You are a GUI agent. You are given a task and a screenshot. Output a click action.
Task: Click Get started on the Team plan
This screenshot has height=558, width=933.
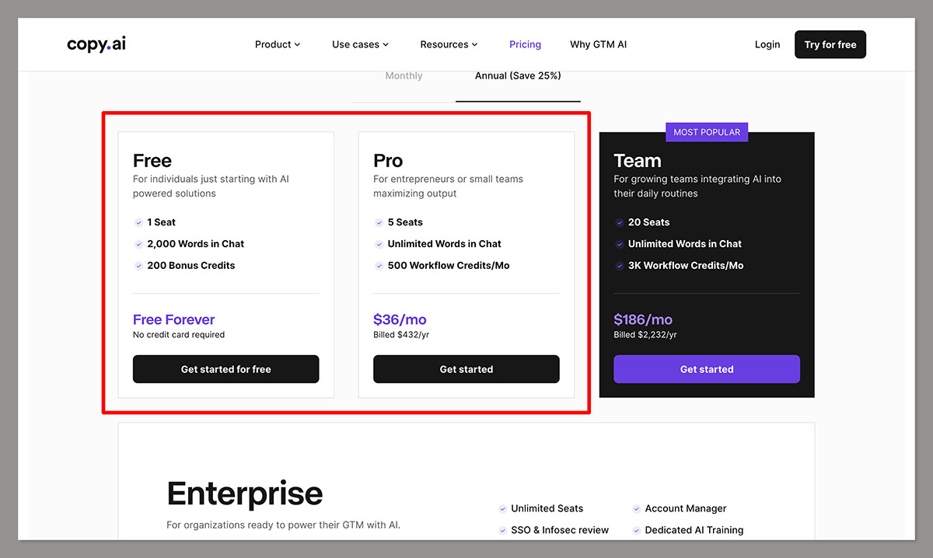click(706, 368)
